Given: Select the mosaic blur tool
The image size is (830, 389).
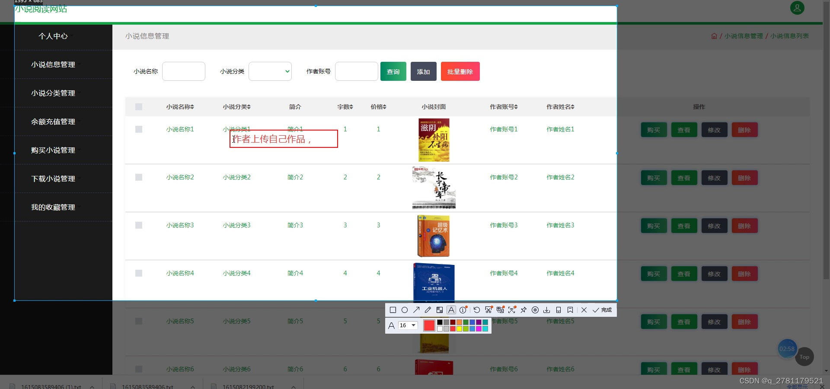Looking at the screenshot, I should pyautogui.click(x=440, y=310).
